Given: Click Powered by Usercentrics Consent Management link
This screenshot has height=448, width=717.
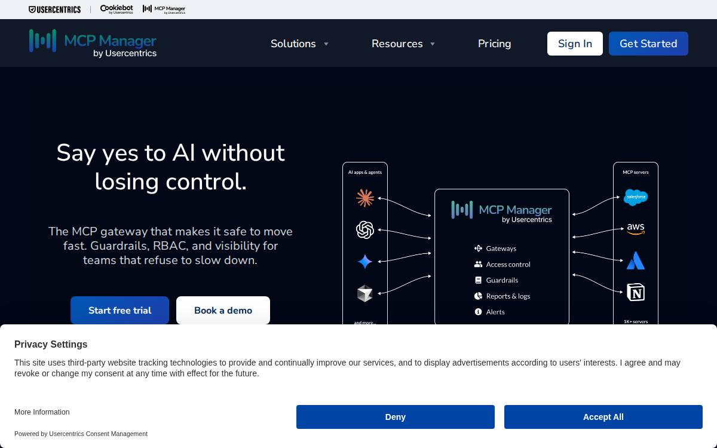Looking at the screenshot, I should coord(81,434).
